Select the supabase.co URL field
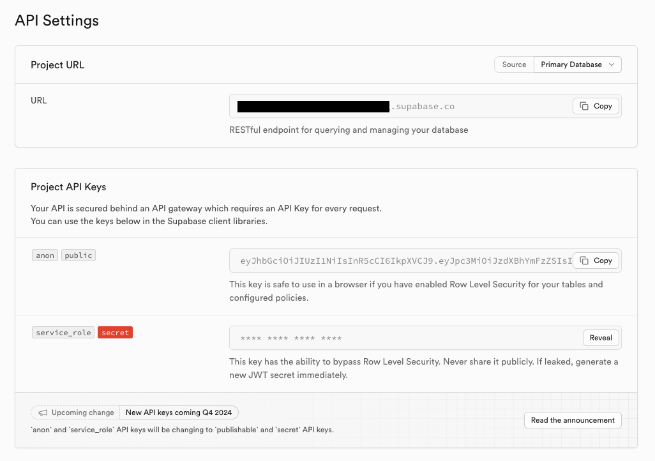 pyautogui.click(x=425, y=106)
